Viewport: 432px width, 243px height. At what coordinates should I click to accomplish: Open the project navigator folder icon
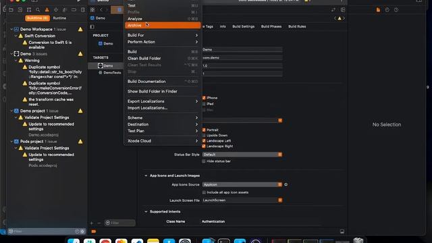click(x=11, y=10)
